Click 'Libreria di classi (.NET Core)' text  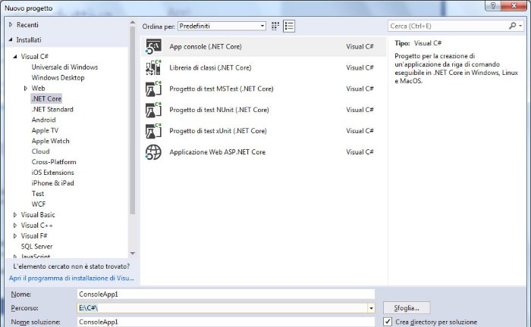pos(210,67)
